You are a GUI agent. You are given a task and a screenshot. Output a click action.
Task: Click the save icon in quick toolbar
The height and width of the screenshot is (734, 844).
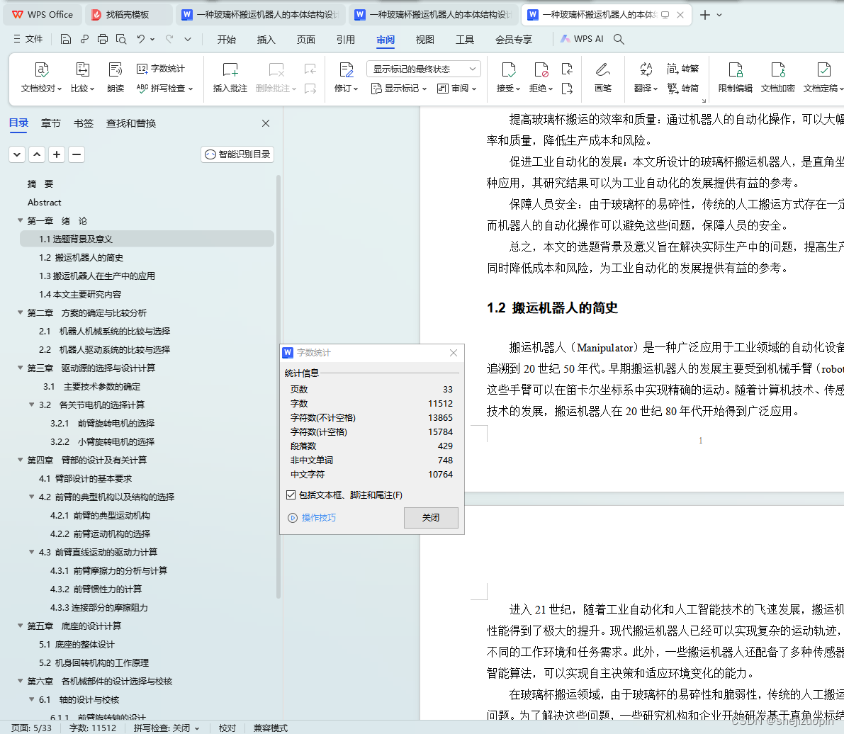tap(66, 39)
